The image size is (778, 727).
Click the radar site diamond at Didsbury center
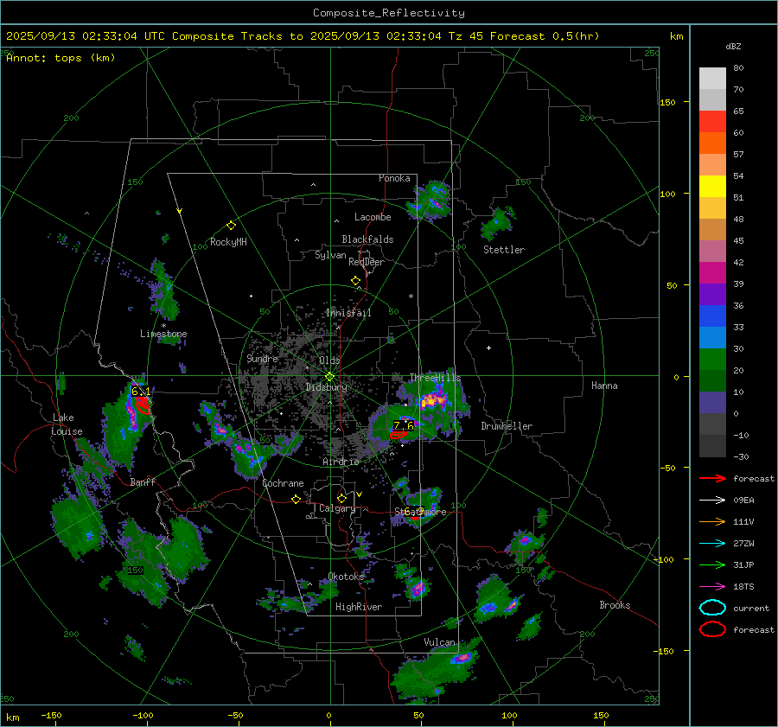[329, 377]
